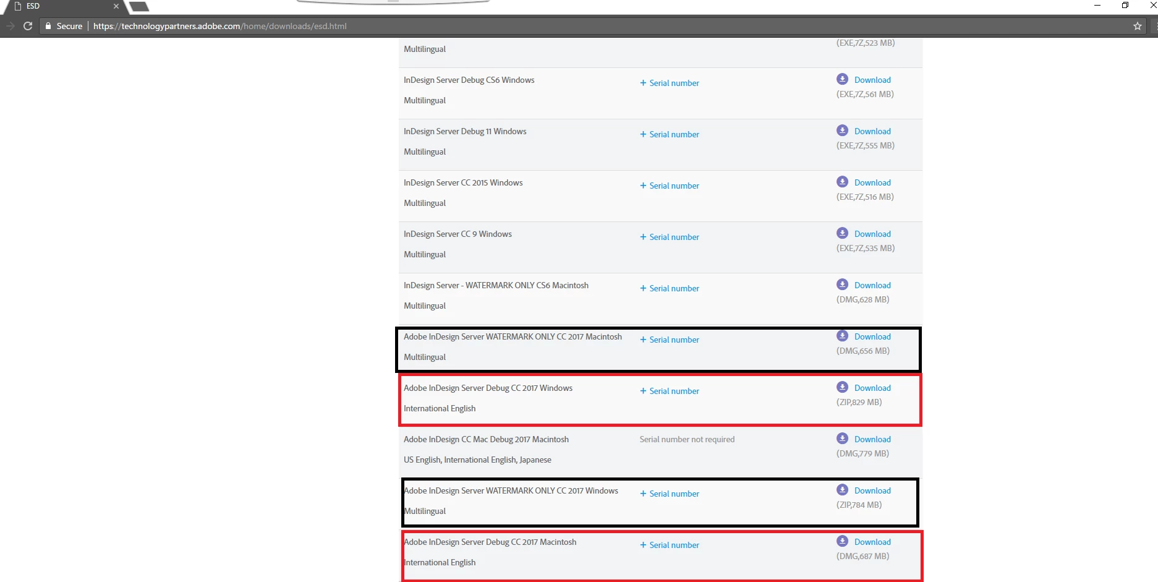
Task: Minimize the browser window
Action: point(1097,5)
